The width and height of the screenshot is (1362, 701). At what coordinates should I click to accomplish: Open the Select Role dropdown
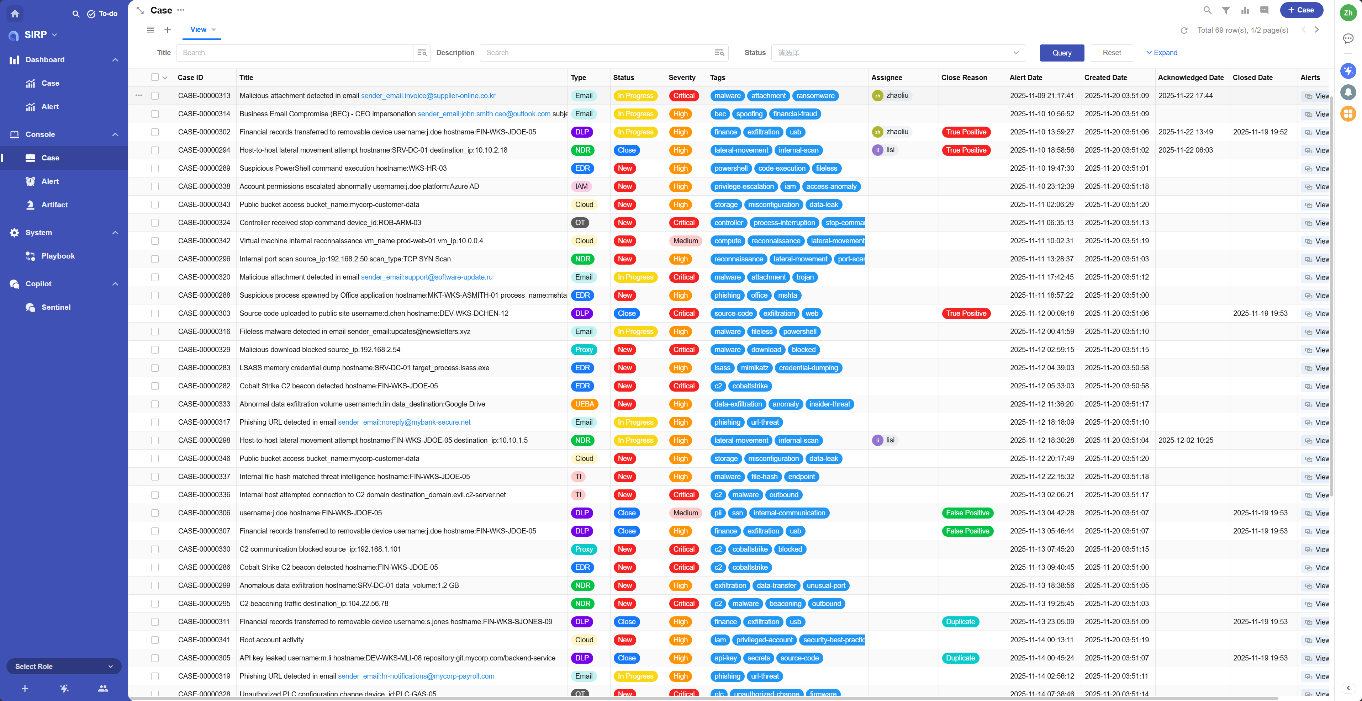63,666
